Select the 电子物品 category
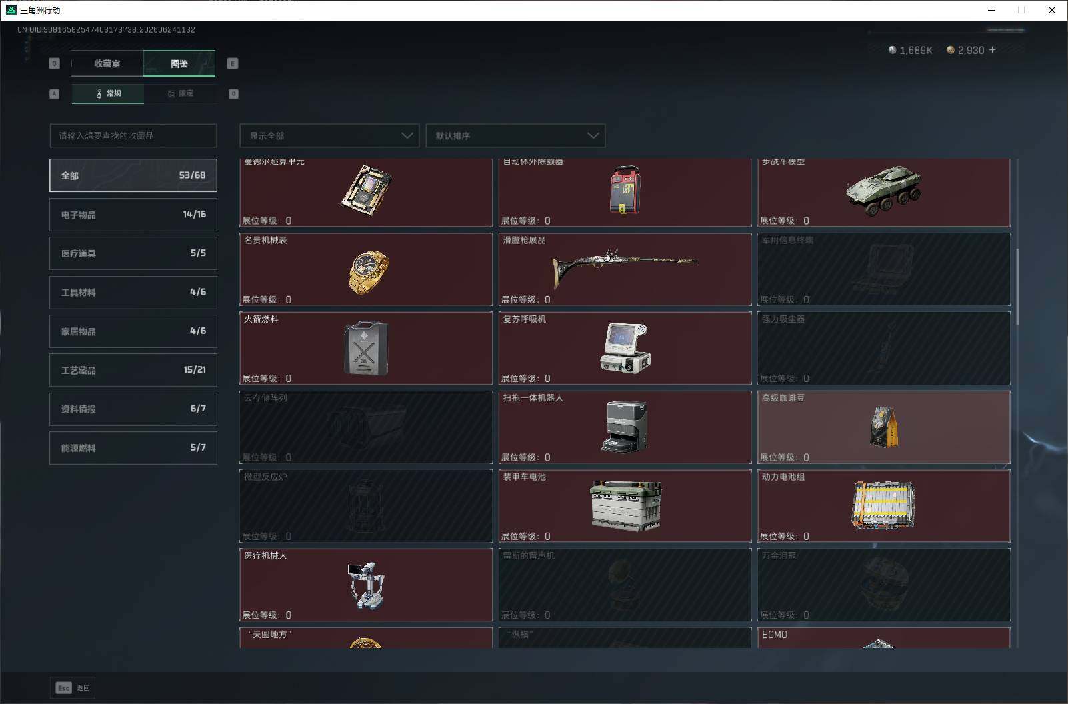 pyautogui.click(x=133, y=215)
